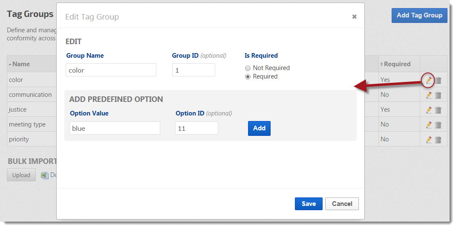Select the Not Required radio option
This screenshot has width=456, height=228.
pos(248,68)
